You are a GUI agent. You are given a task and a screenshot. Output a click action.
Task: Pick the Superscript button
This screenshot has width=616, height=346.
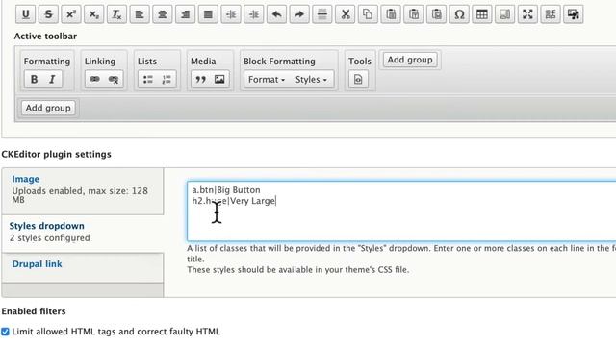(x=71, y=14)
